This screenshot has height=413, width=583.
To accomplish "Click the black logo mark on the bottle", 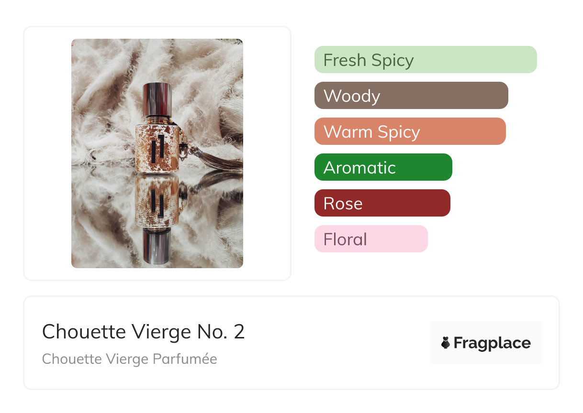I will [157, 147].
